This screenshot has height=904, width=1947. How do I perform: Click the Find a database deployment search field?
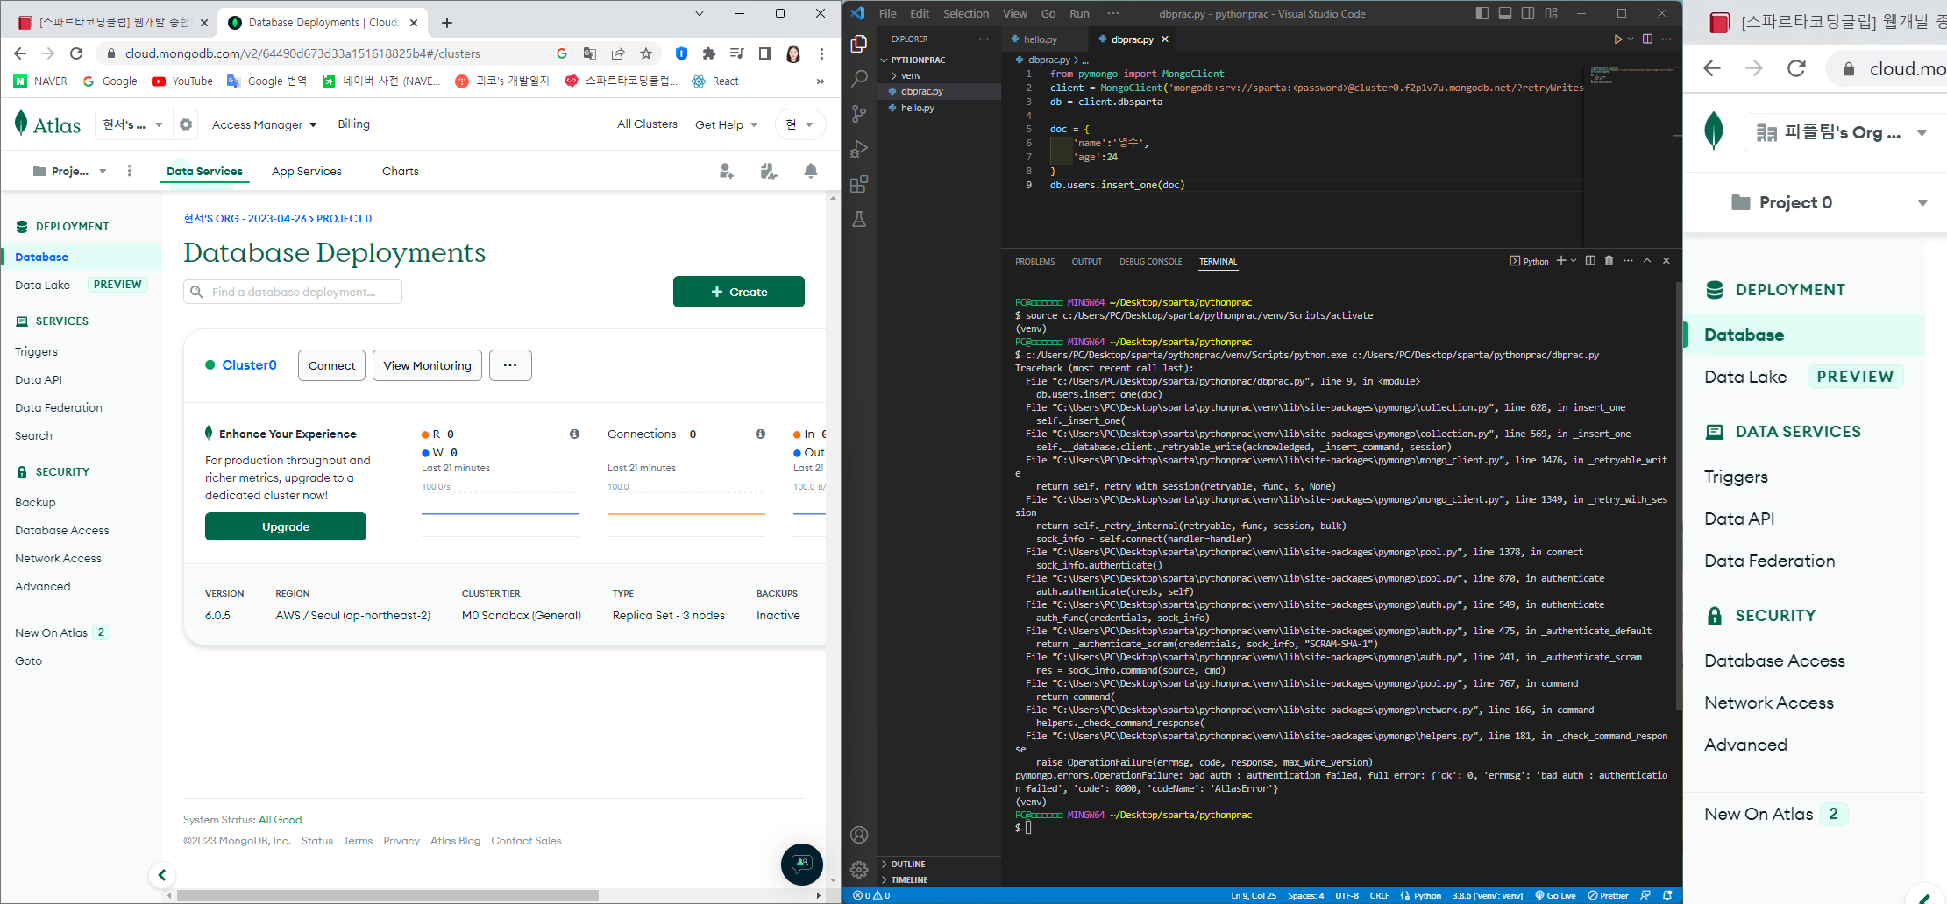point(293,292)
